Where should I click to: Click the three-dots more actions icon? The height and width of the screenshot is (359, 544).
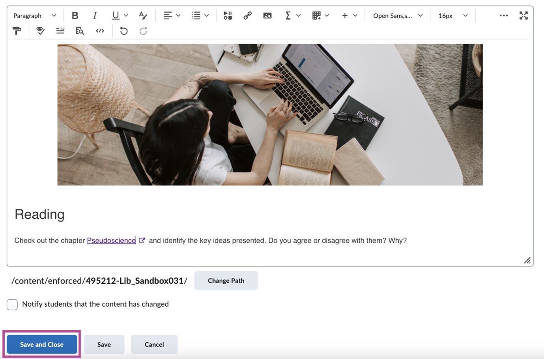pos(504,16)
